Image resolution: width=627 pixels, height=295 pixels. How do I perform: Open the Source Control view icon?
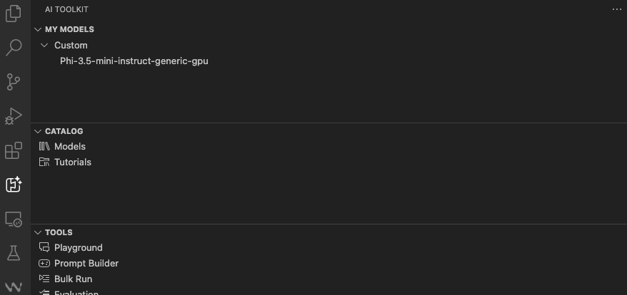pos(13,82)
